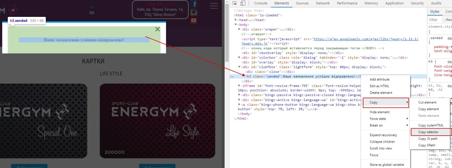
Task: Select the div class close DOM row
Action: [270, 72]
